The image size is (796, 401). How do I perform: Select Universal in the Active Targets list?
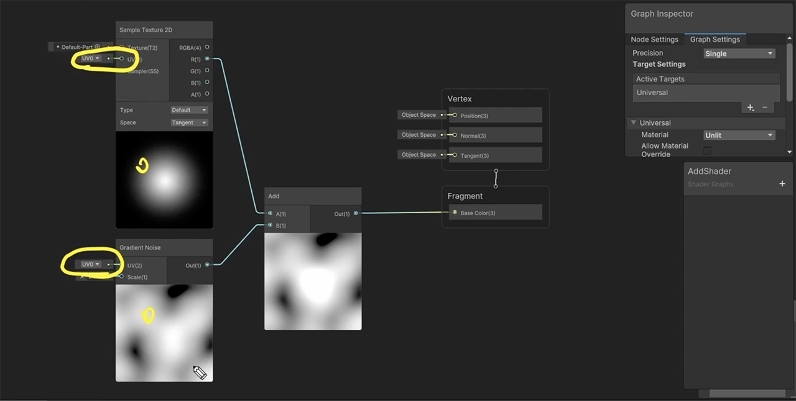(706, 93)
